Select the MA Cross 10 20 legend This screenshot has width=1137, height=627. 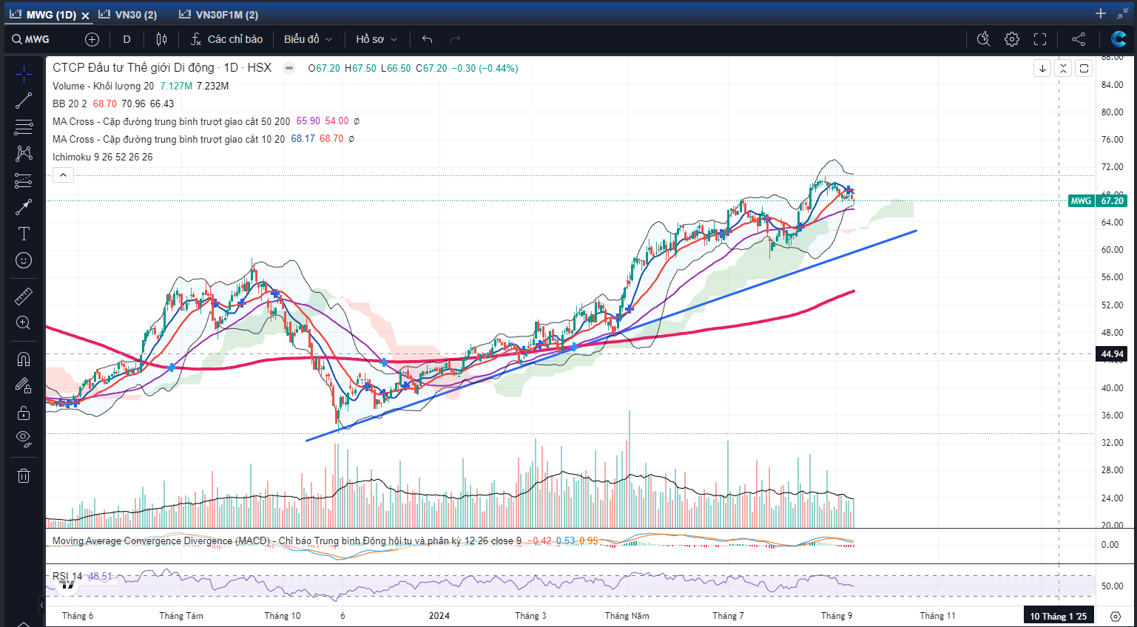(x=169, y=139)
